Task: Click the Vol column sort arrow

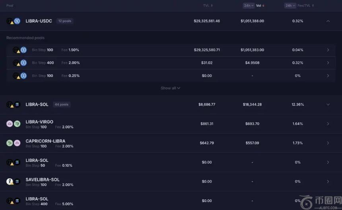Action: click(x=263, y=6)
